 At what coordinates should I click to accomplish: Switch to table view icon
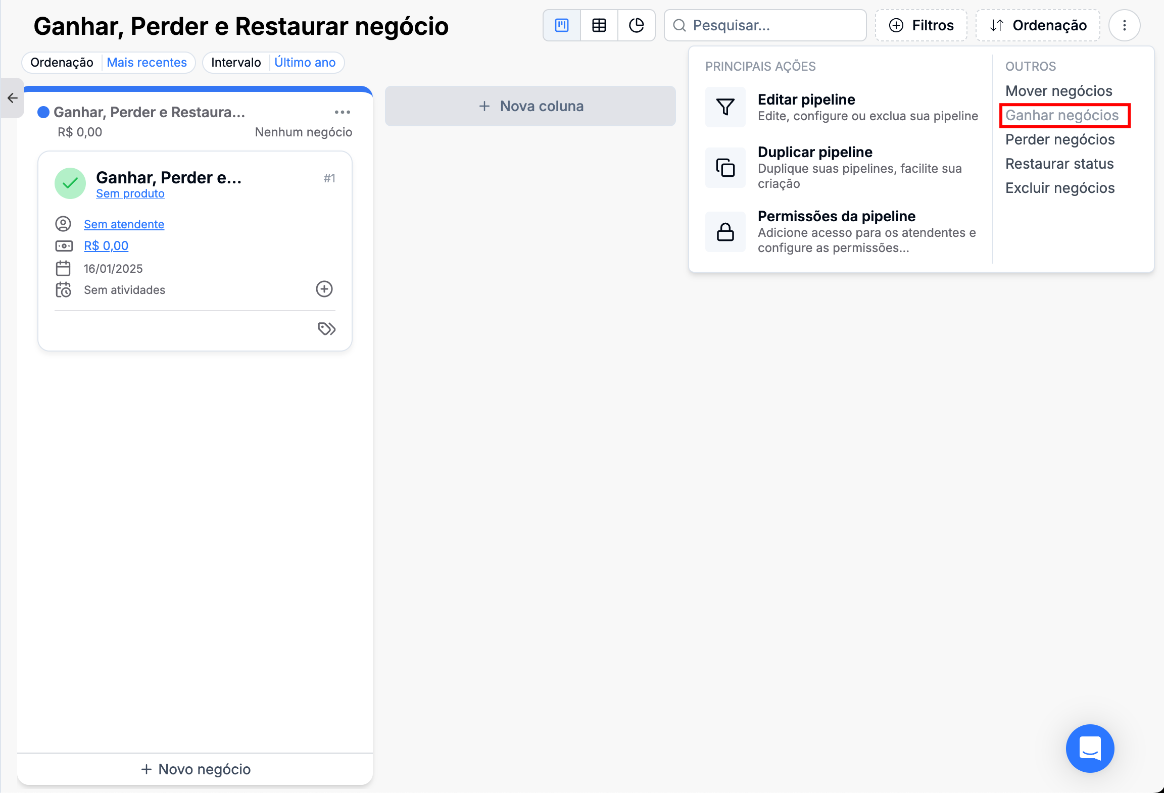click(x=599, y=25)
